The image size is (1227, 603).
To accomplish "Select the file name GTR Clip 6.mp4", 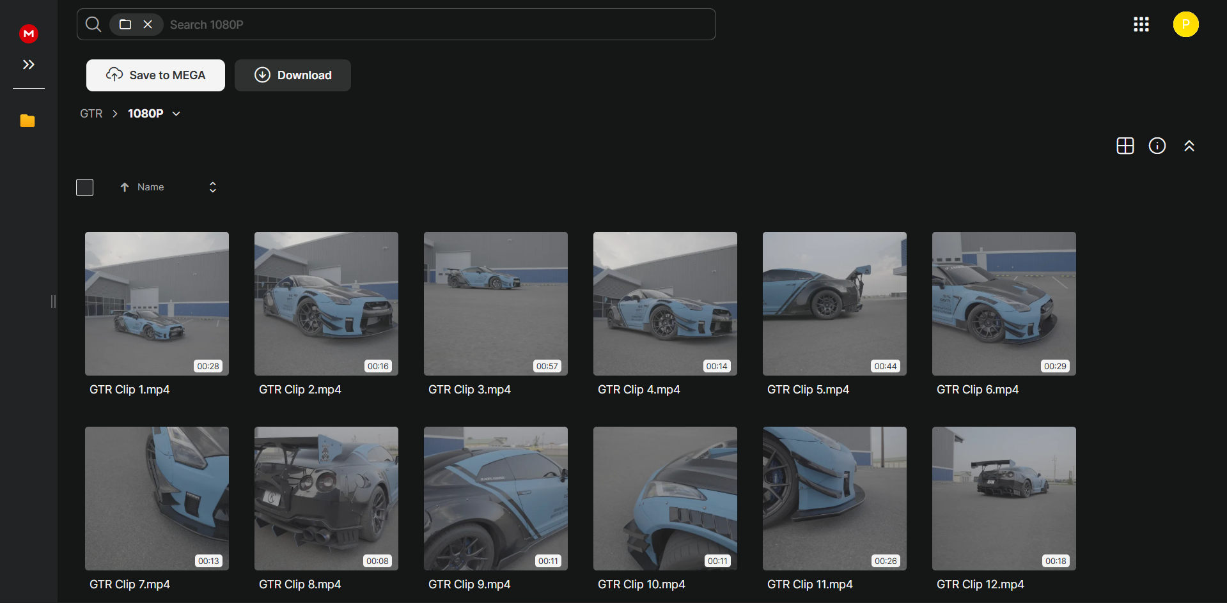I will (978, 390).
